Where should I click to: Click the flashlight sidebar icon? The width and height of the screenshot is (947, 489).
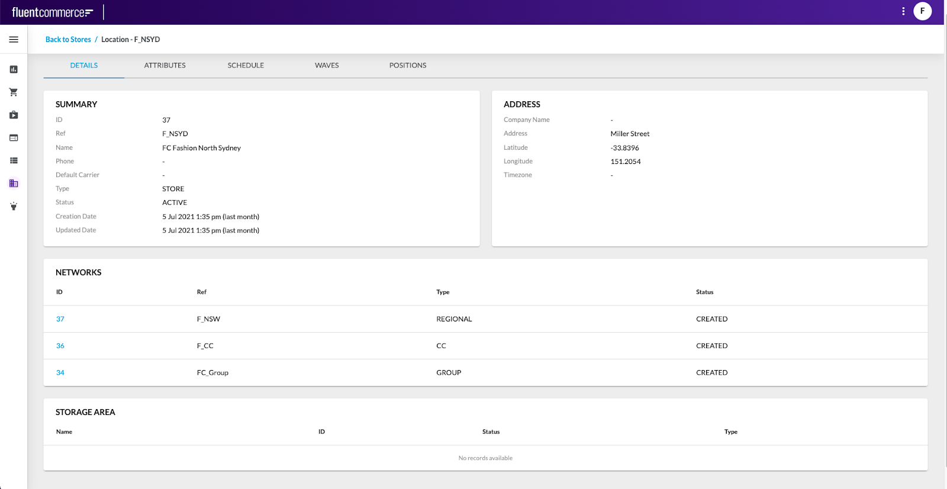(x=14, y=207)
